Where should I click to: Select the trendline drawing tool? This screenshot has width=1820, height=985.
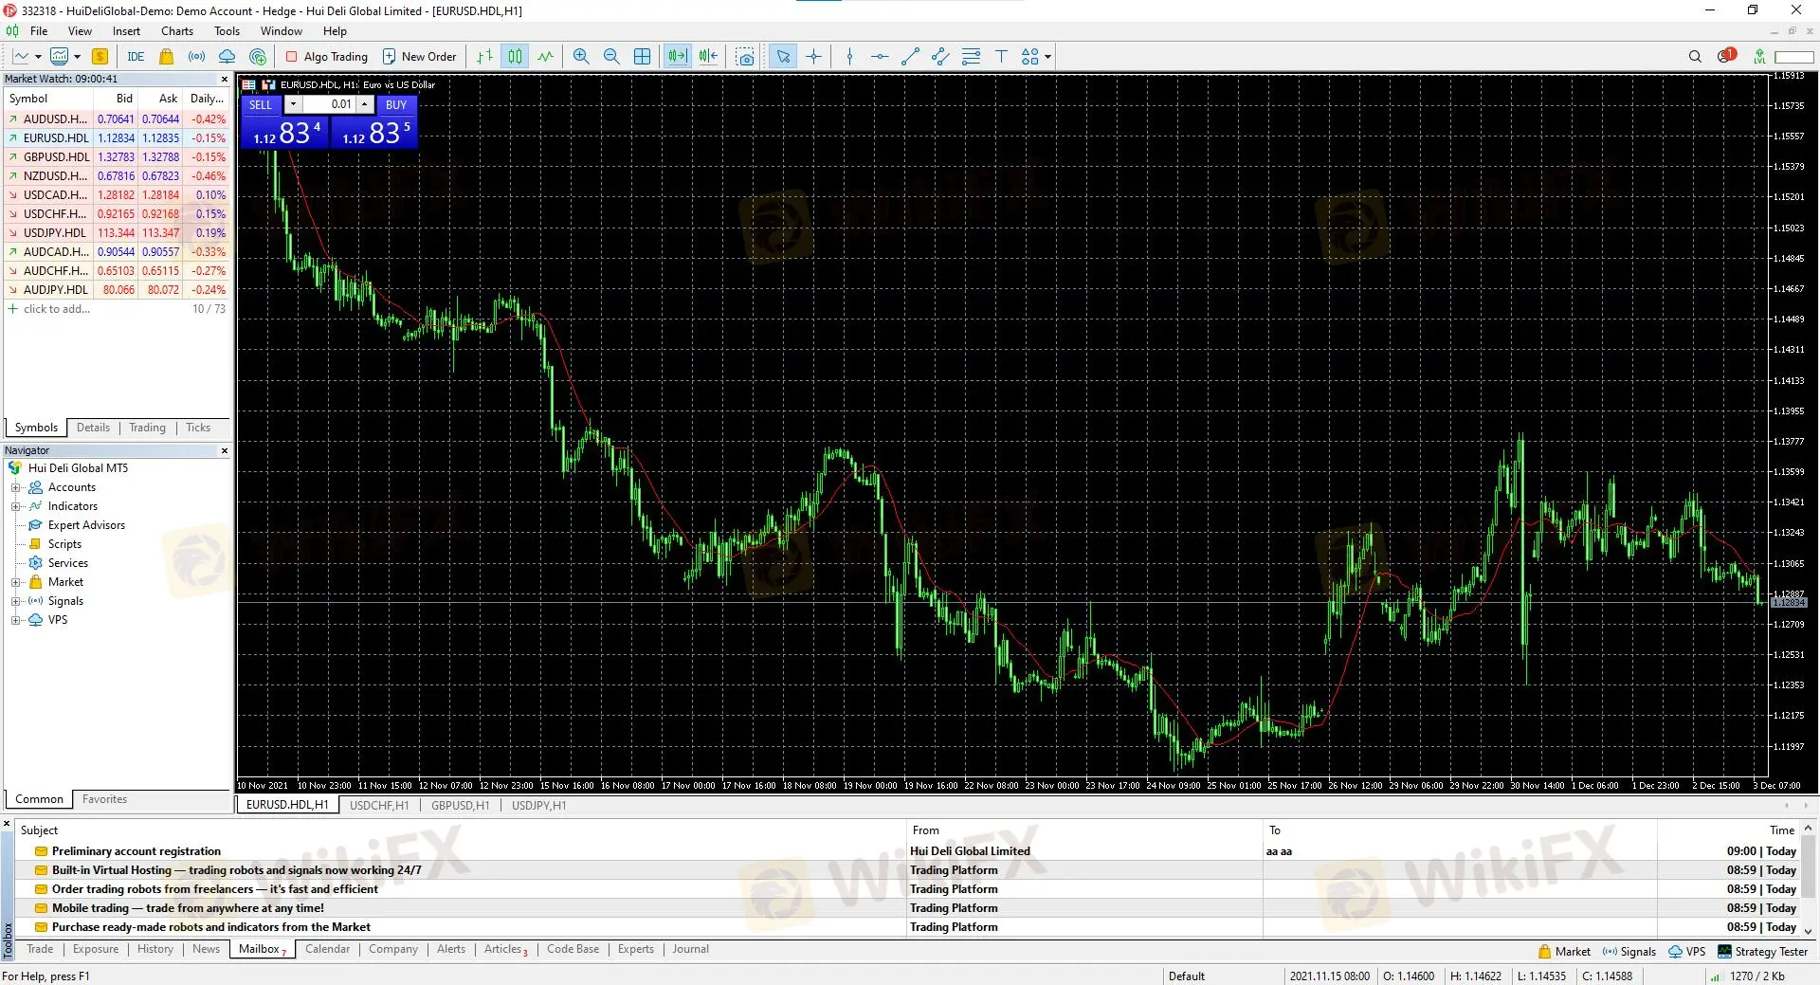pyautogui.click(x=910, y=57)
